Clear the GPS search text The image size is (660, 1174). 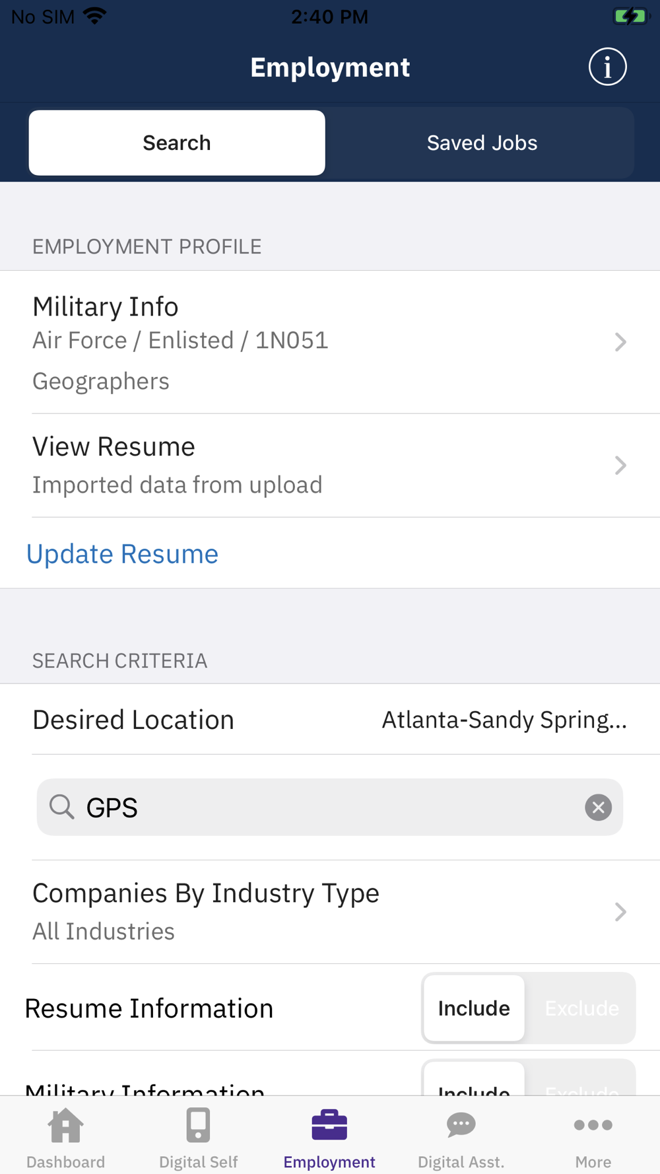598,807
